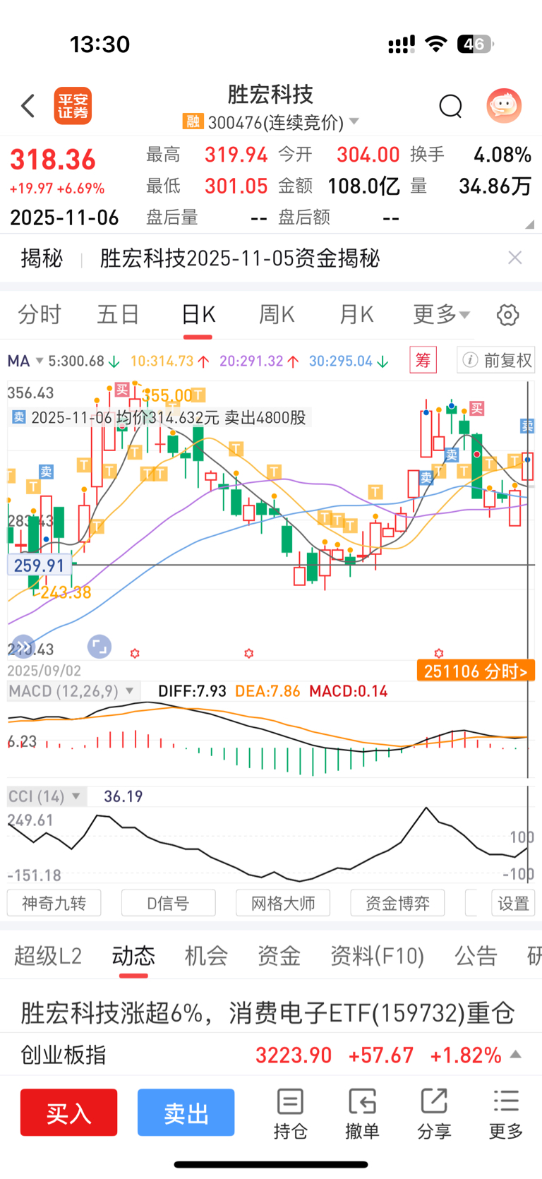Open chart settings gear icon
Image resolution: width=542 pixels, height=1179 pixels.
pyautogui.click(x=508, y=315)
